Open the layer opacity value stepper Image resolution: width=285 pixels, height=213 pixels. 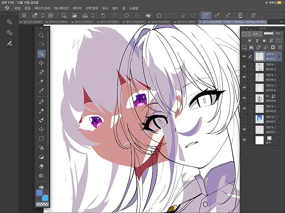(281, 34)
